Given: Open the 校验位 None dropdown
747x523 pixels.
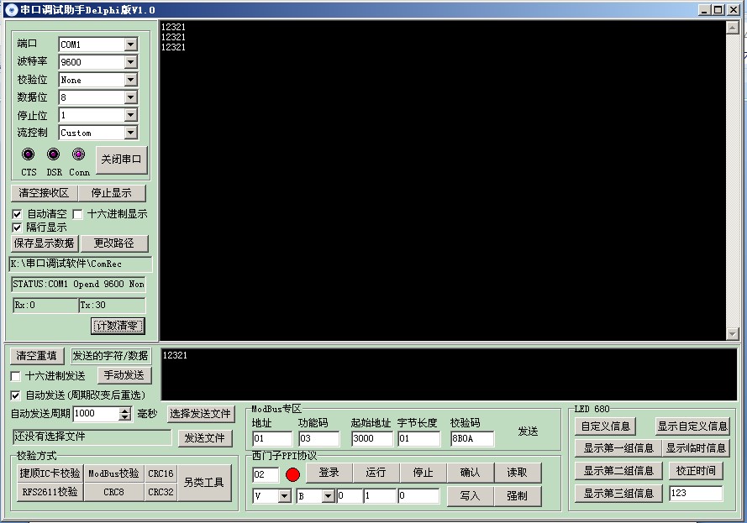Looking at the screenshot, I should pyautogui.click(x=131, y=80).
